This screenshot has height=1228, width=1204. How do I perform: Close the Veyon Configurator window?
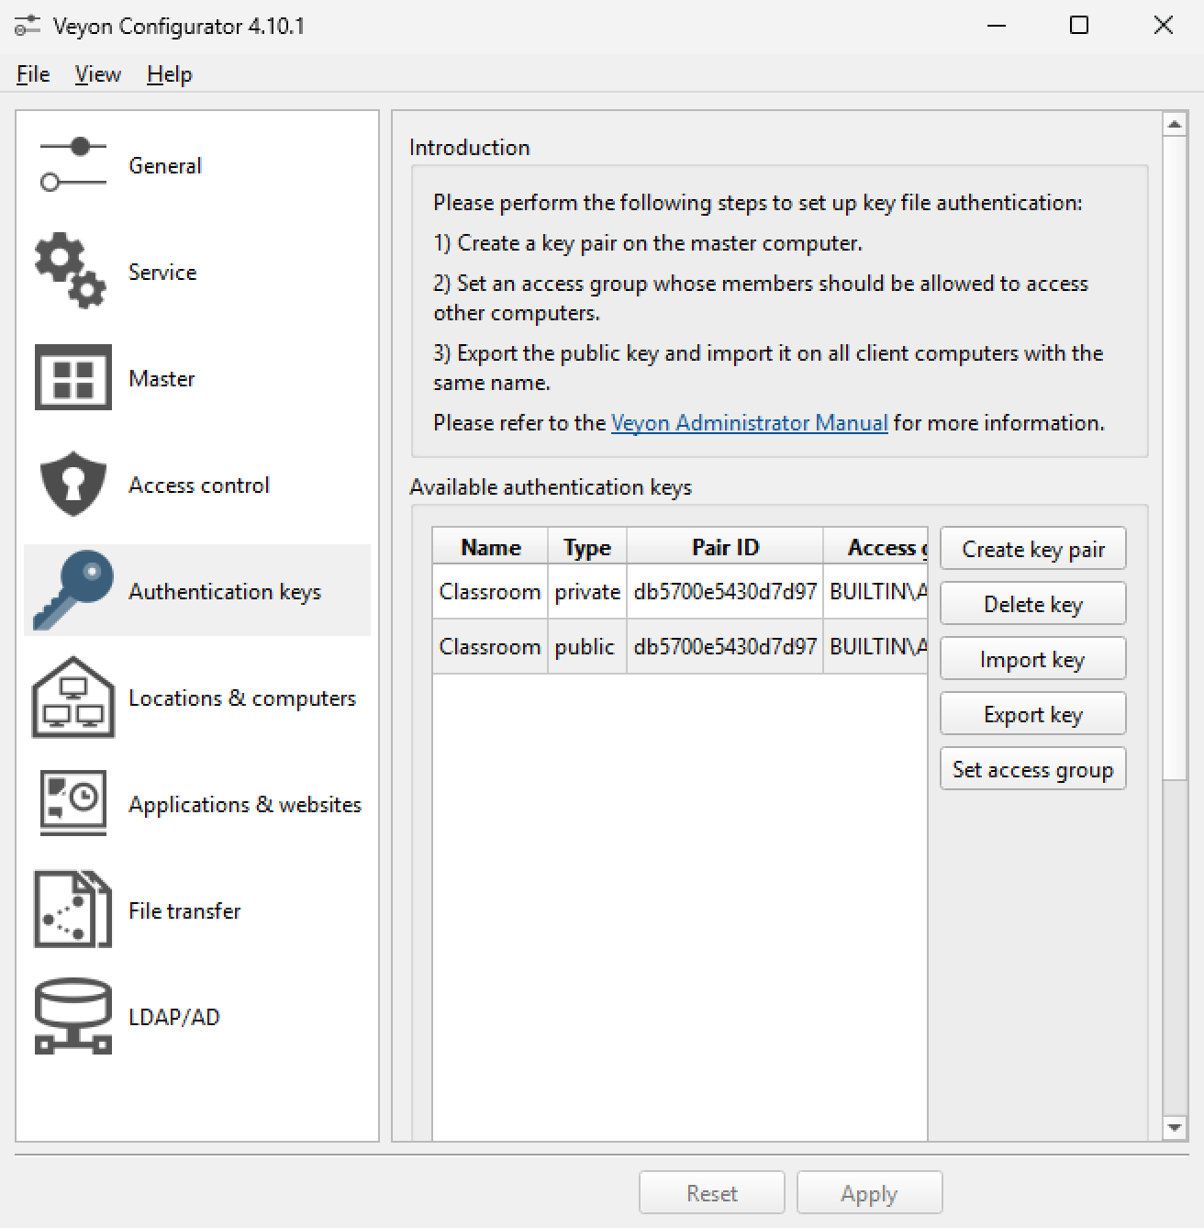pos(1163,26)
